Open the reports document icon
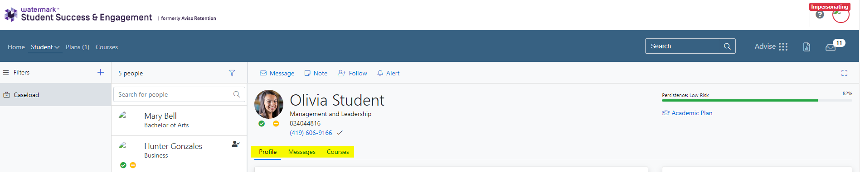860x172 pixels. click(x=807, y=47)
